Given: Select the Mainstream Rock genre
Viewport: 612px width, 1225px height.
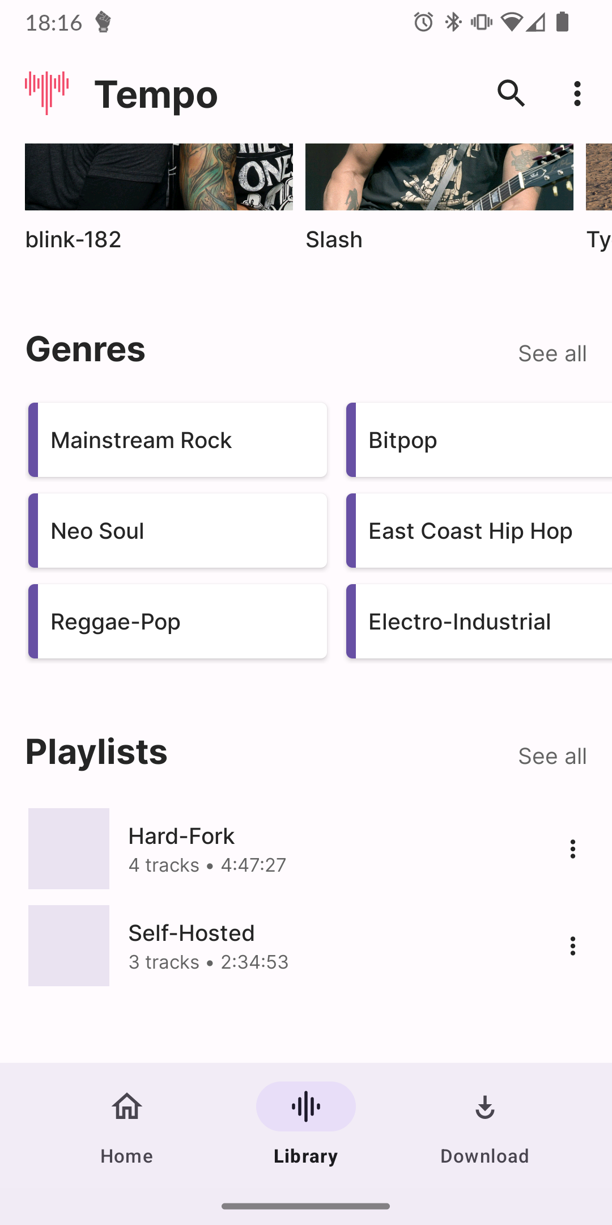Looking at the screenshot, I should (x=178, y=440).
